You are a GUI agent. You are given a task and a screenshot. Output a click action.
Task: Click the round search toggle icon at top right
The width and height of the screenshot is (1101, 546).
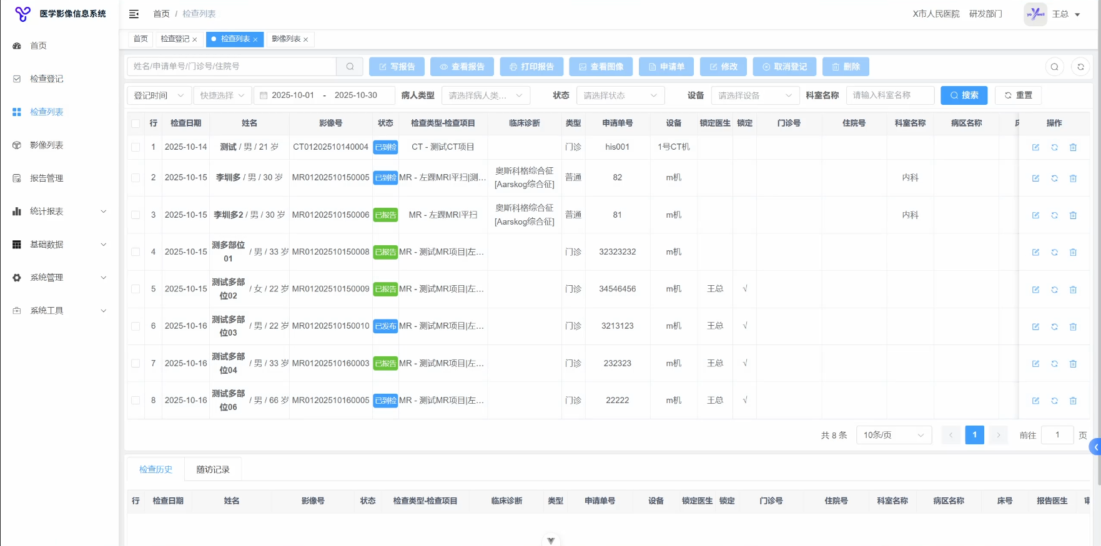pyautogui.click(x=1054, y=67)
